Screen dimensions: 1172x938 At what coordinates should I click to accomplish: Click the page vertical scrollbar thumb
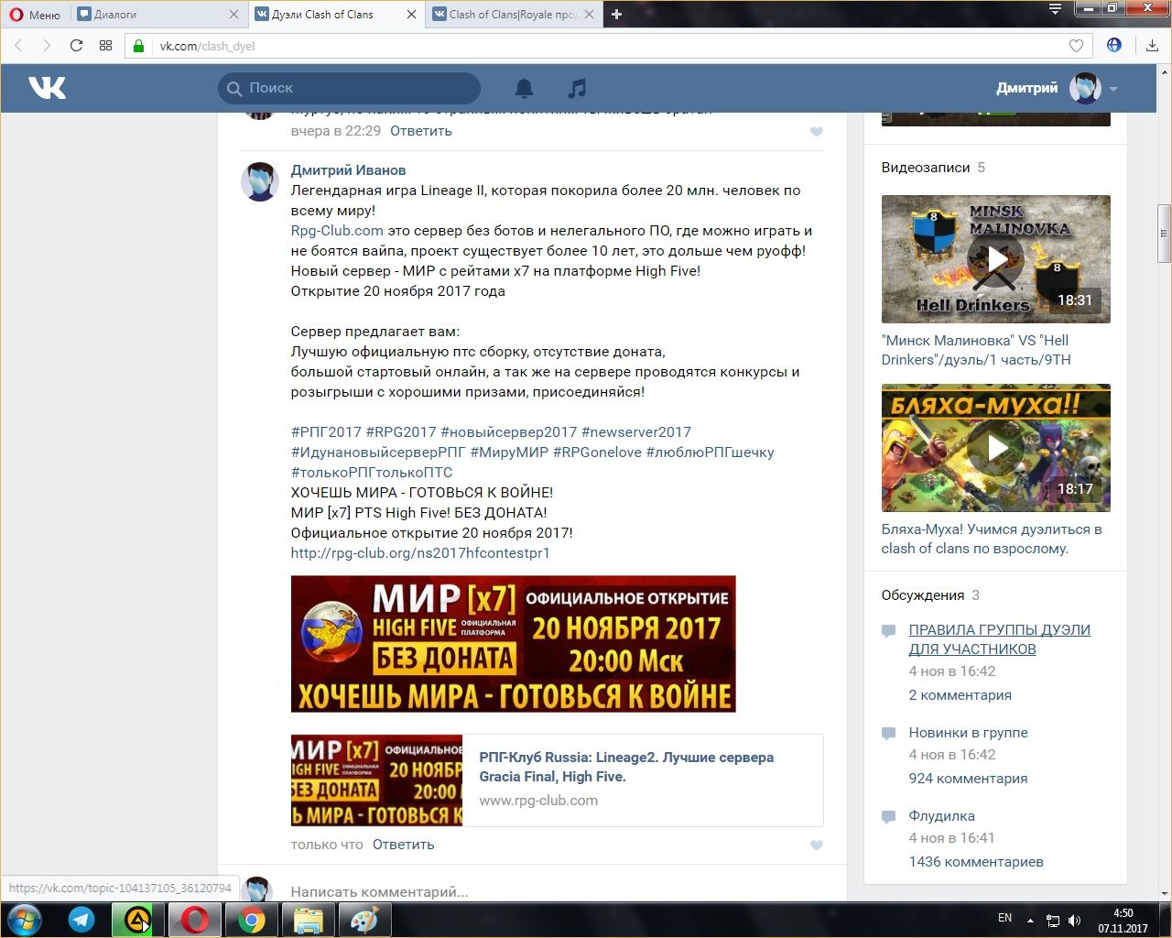[x=1165, y=233]
